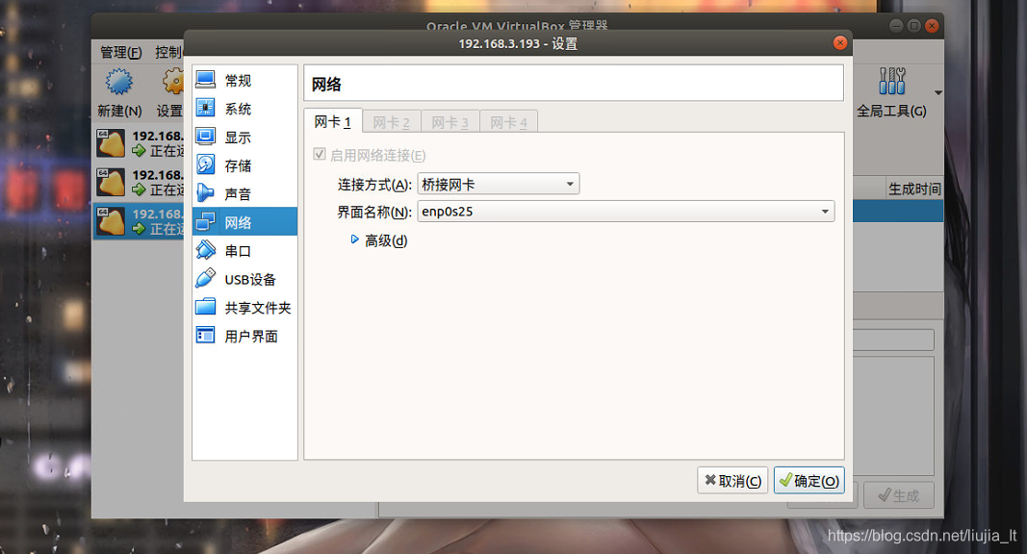The height and width of the screenshot is (554, 1027).
Task: Click the 取消(C) cancel button
Action: 732,481
